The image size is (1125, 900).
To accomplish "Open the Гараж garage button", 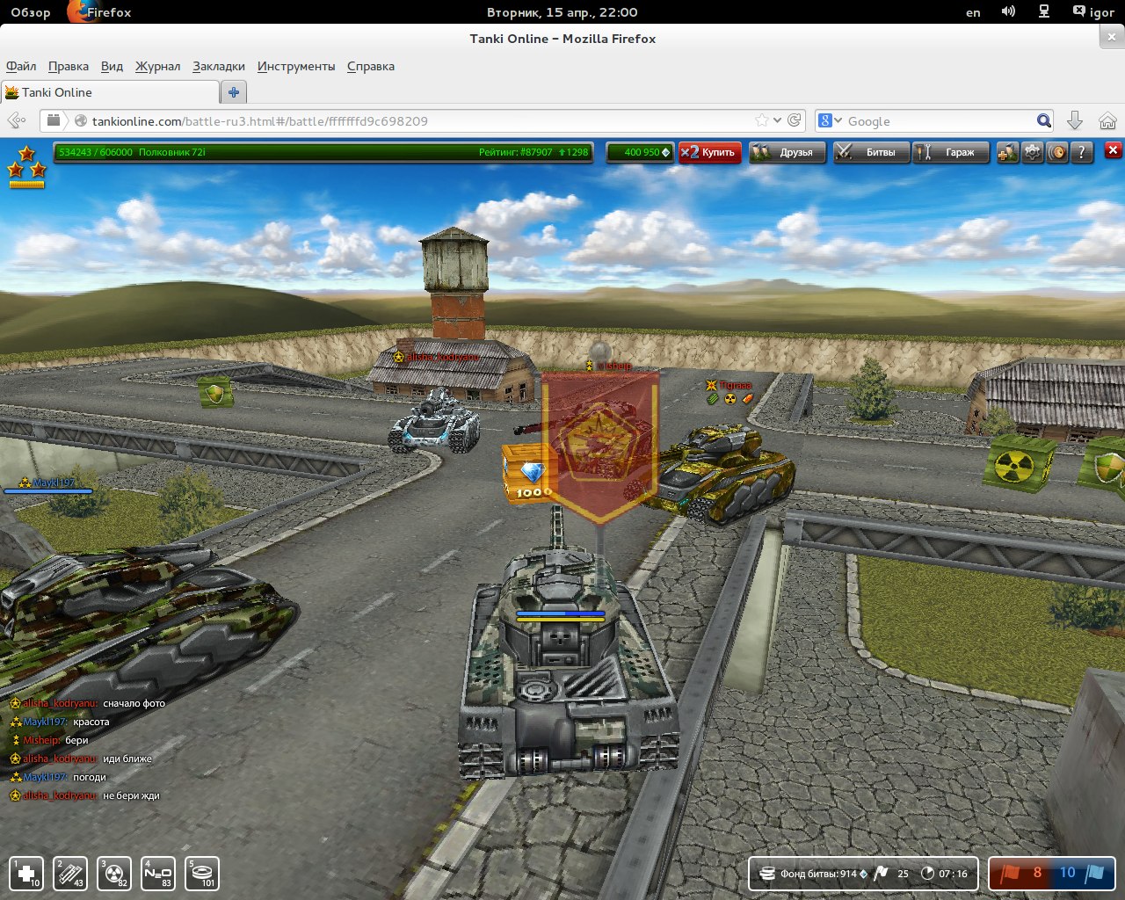I will [x=951, y=152].
